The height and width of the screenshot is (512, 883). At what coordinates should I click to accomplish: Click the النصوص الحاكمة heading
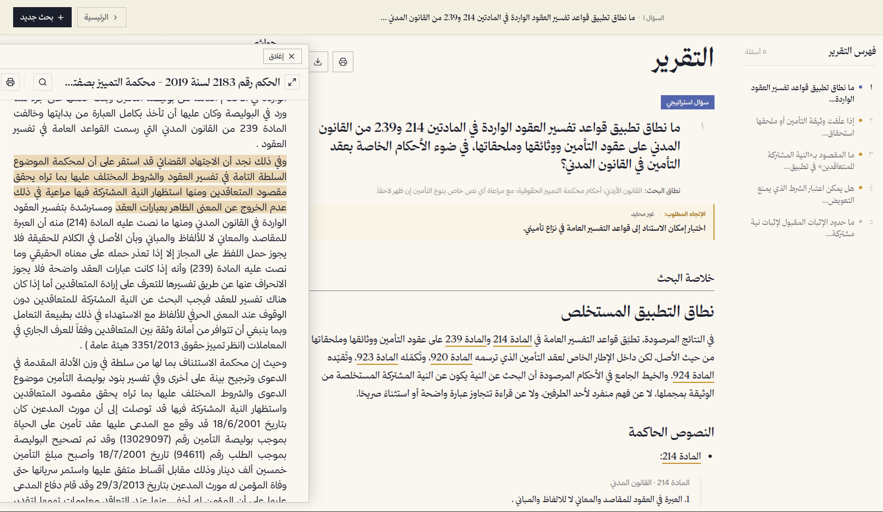(671, 432)
